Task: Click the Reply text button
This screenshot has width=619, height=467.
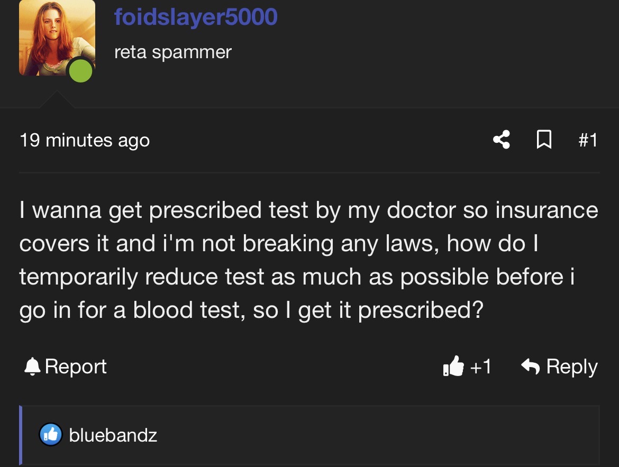Action: (571, 367)
